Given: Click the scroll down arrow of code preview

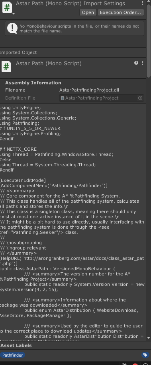Looking at the screenshot, I should 149,337.
